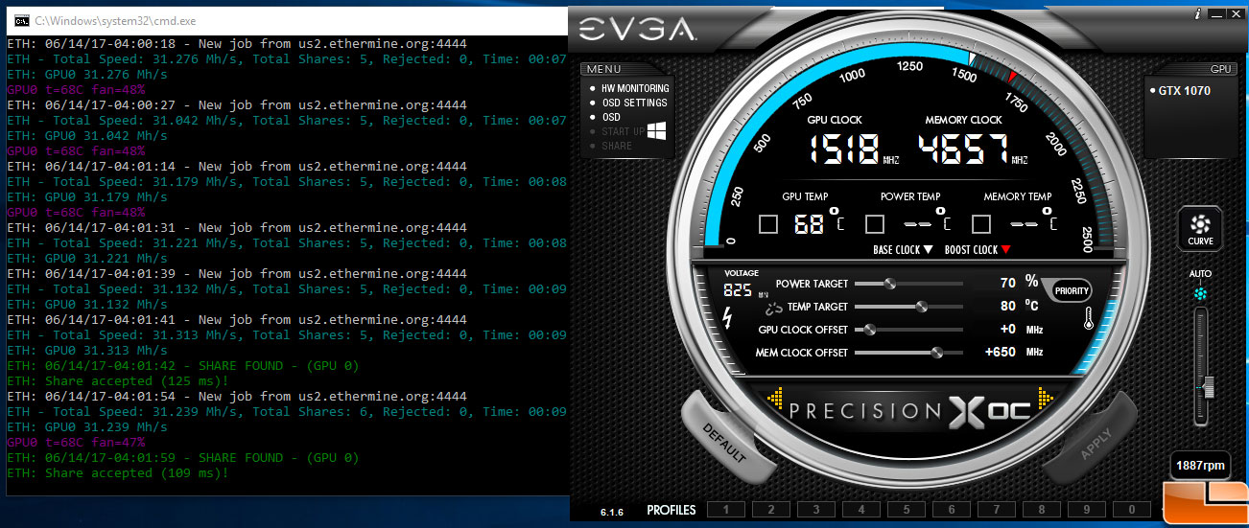
Task: Select profile slot 0
Action: tap(1132, 510)
